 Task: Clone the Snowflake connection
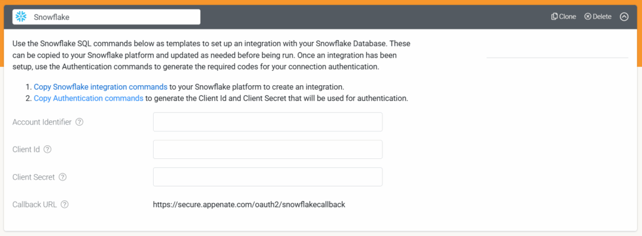point(564,17)
